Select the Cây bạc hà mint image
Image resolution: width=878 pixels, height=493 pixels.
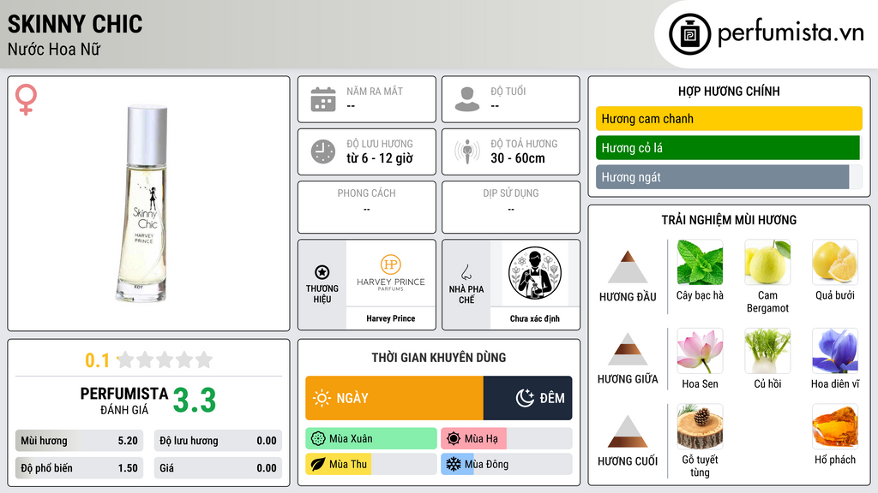tap(700, 262)
